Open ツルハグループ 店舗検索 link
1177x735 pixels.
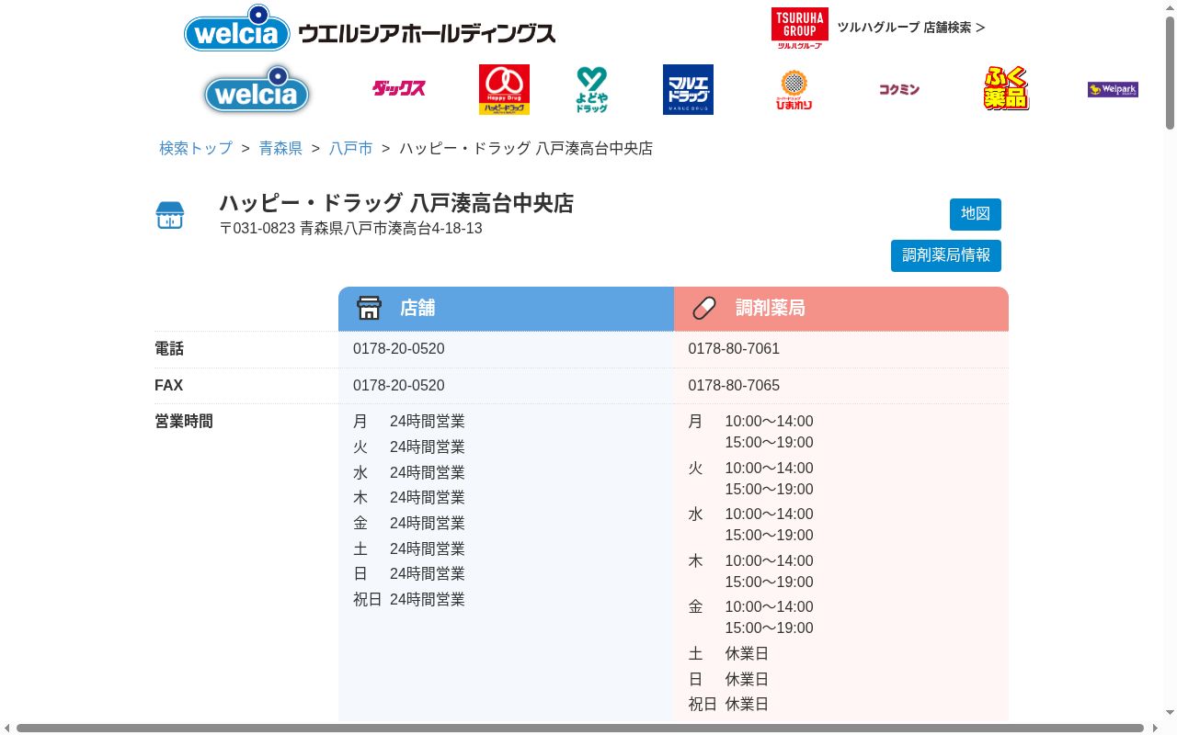tap(910, 28)
